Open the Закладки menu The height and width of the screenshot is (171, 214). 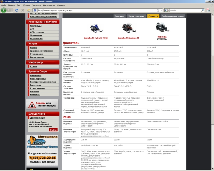point(37,5)
